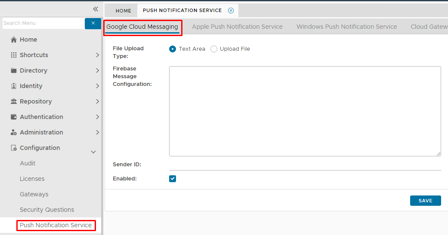Click the Home house icon in sidebar
Screen dimensions: 448x235
click(14, 40)
